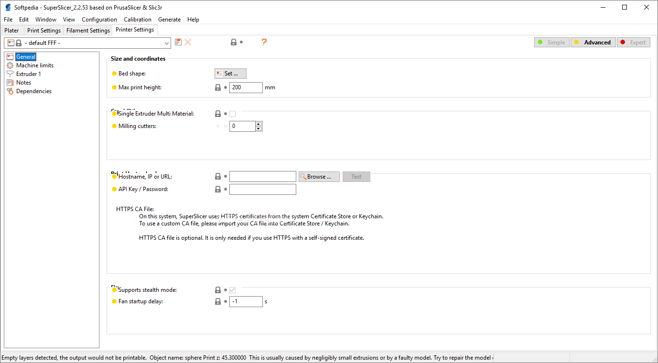658x363 pixels.
Task: Click the Machine limits gear icon
Action: 10,65
